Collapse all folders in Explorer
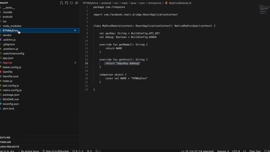 [76, 3]
